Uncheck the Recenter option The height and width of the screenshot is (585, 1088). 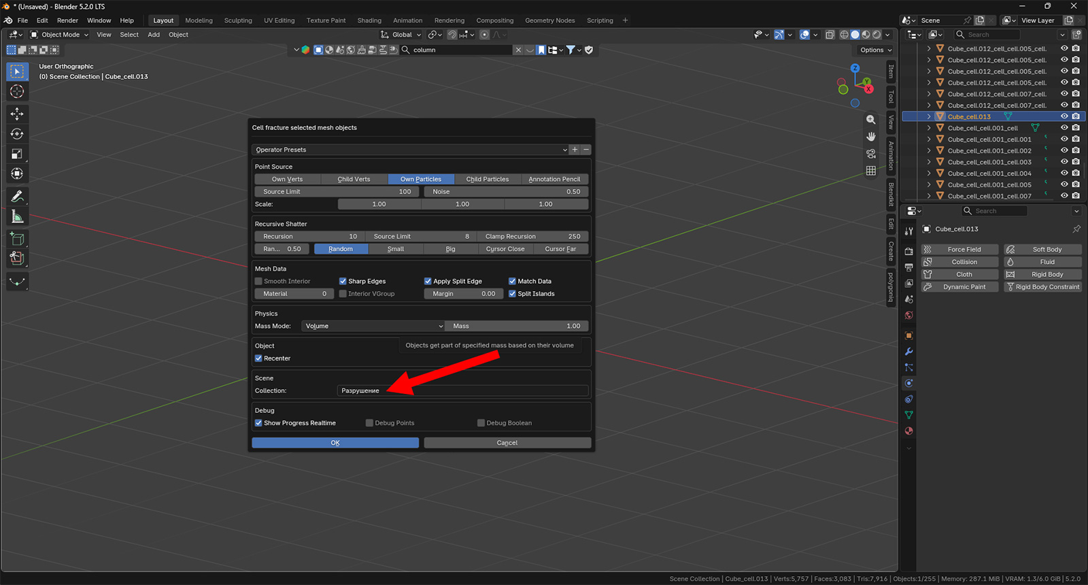258,358
